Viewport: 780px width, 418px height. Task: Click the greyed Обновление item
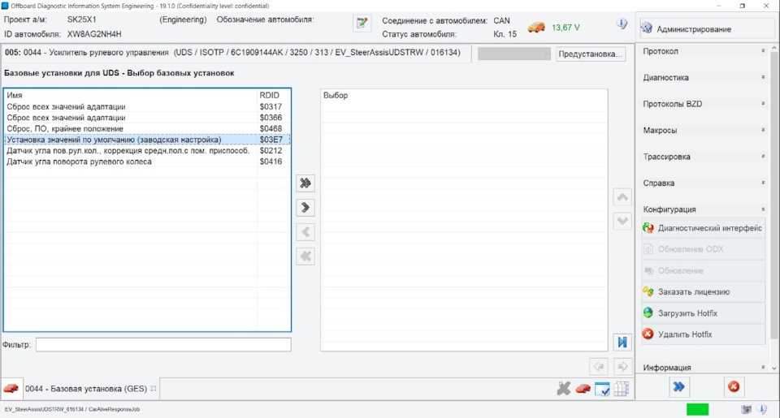coord(704,270)
